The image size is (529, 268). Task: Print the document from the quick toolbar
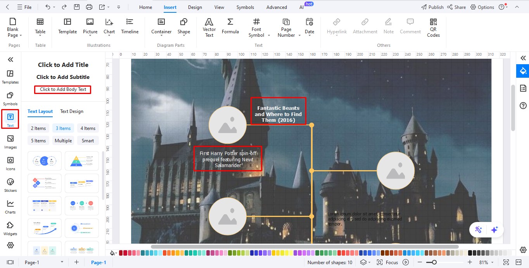pyautogui.click(x=89, y=7)
